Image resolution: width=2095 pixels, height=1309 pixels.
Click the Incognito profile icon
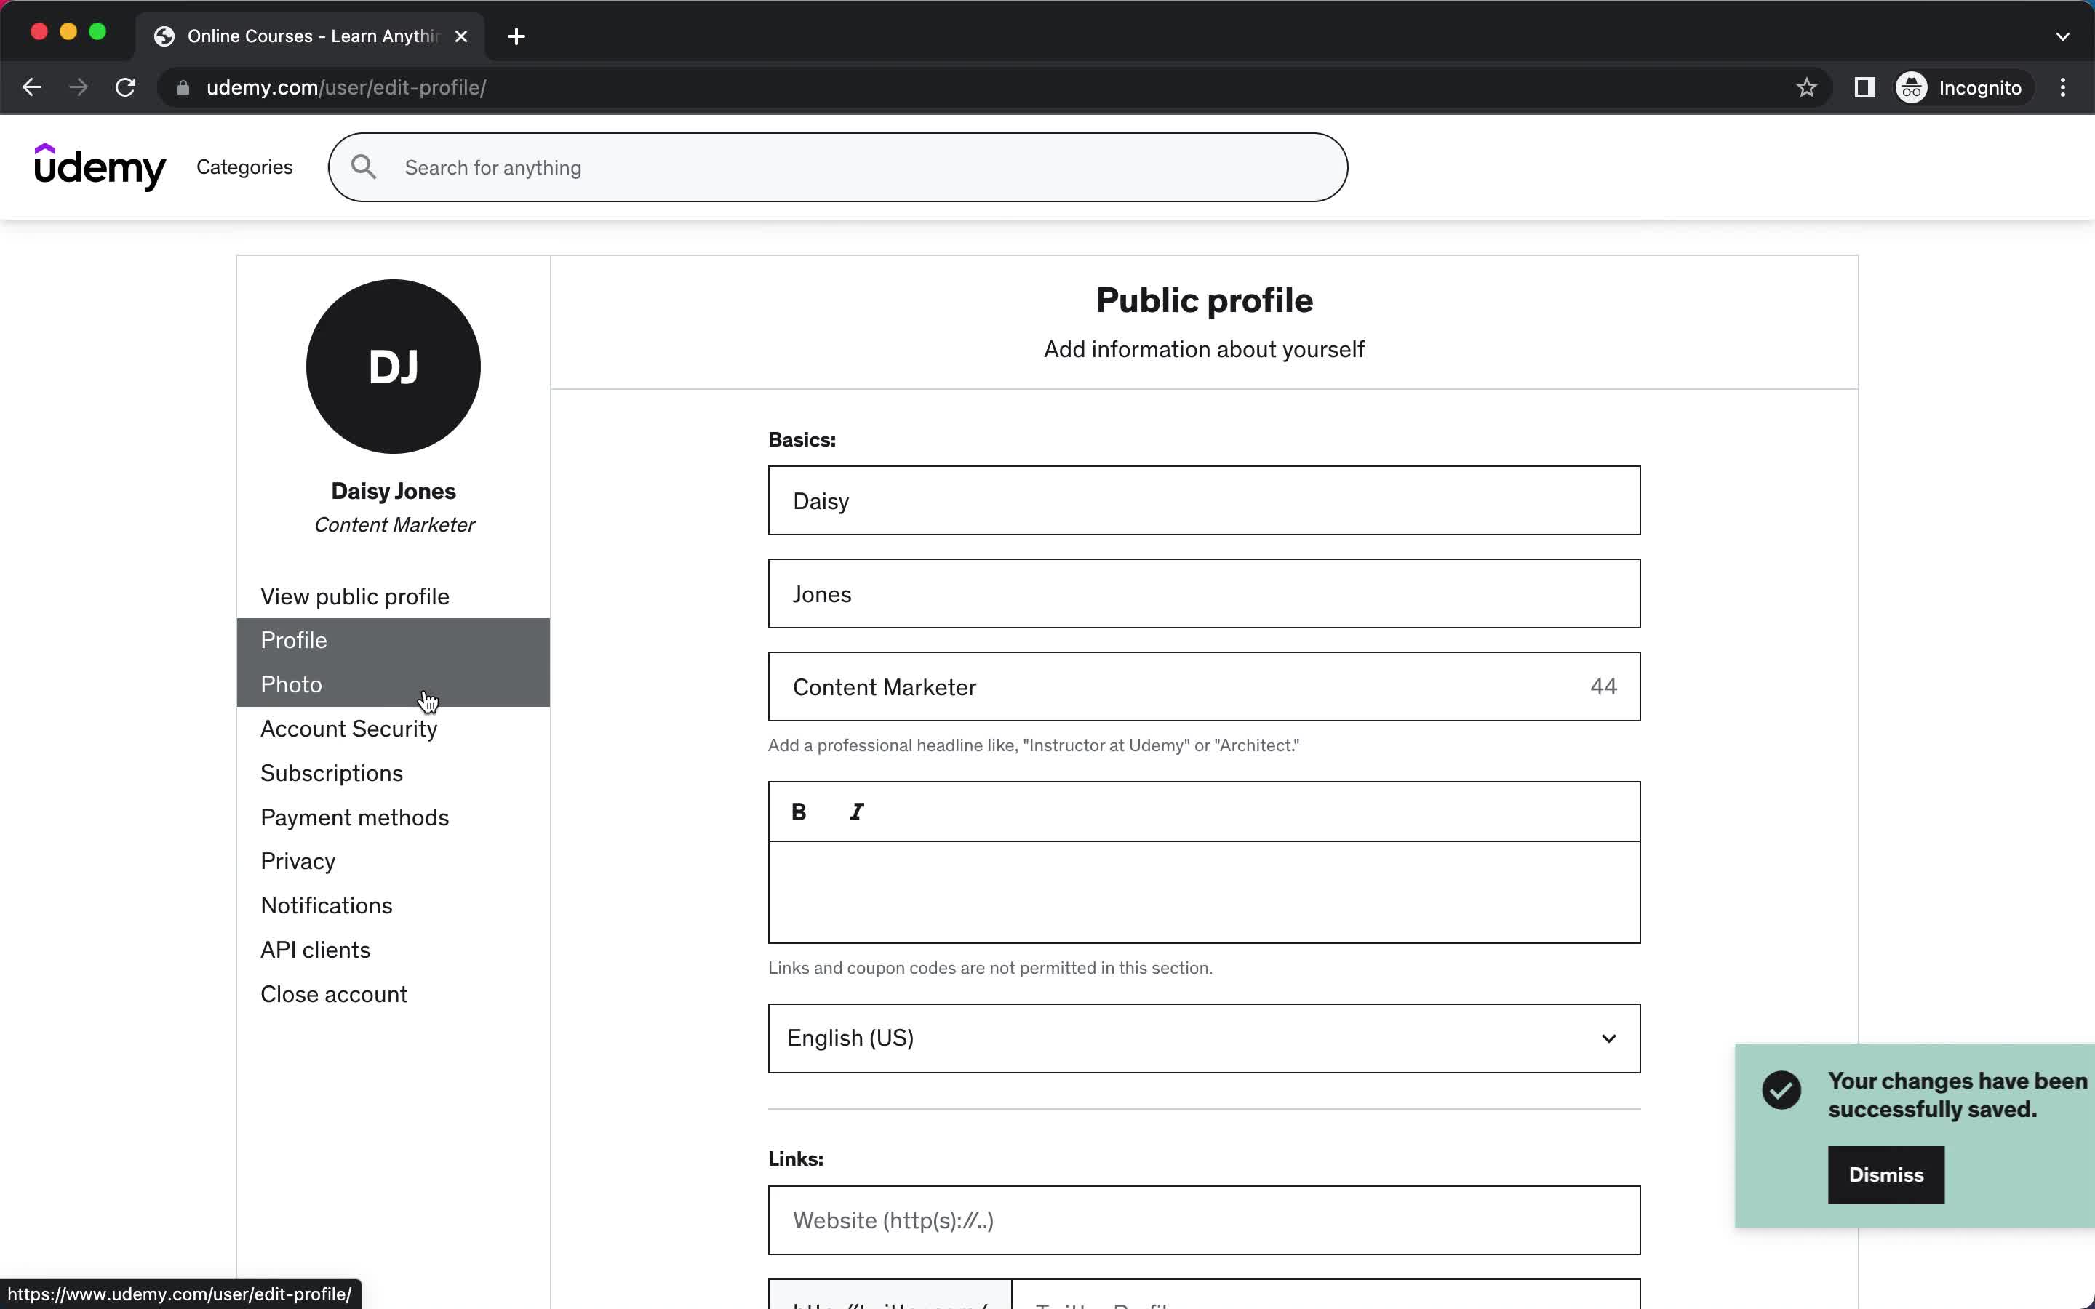tap(1914, 87)
